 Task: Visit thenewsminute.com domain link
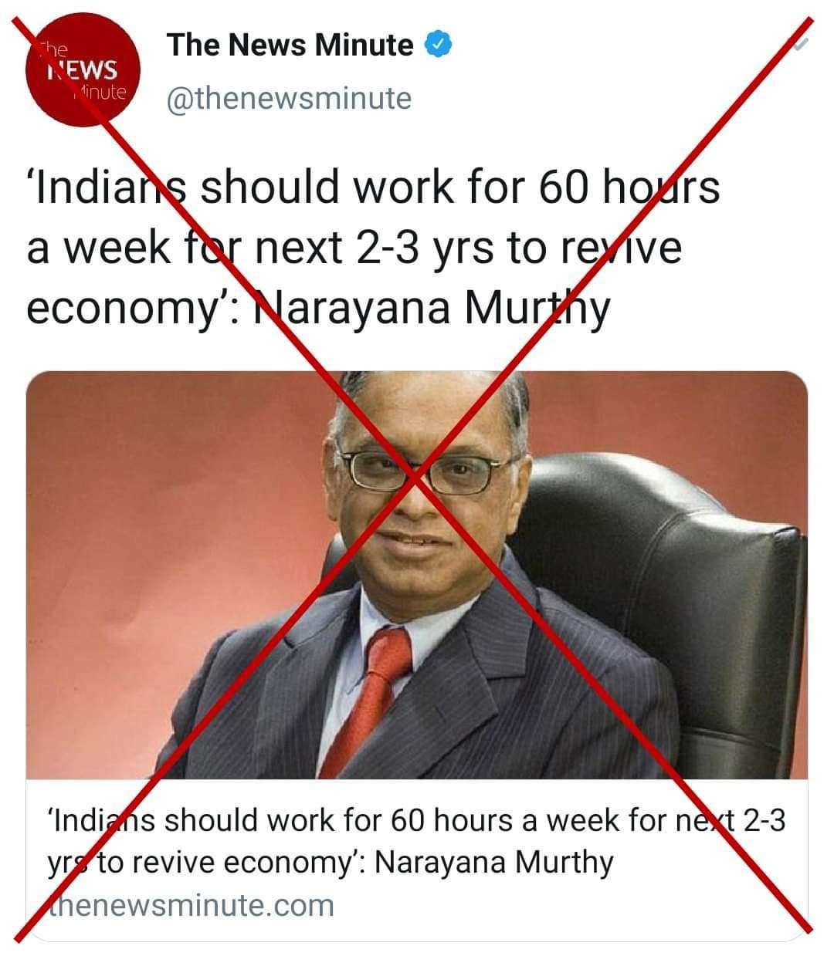click(x=191, y=905)
